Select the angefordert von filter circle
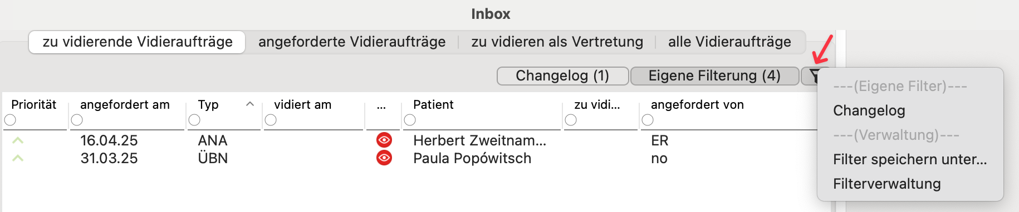The height and width of the screenshot is (212, 1019). pyautogui.click(x=648, y=120)
